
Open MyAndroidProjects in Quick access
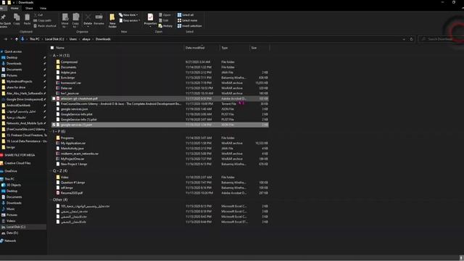coord(20,81)
